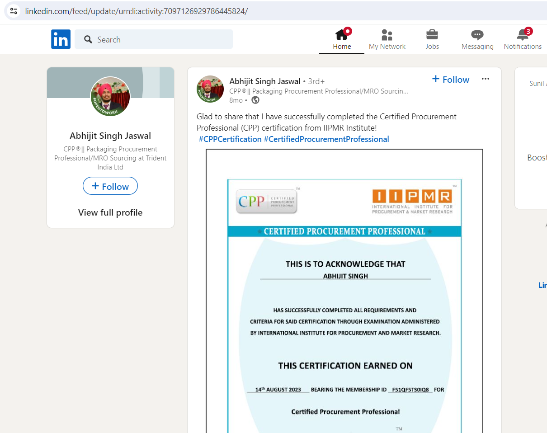Image resolution: width=547 pixels, height=433 pixels.
Task: Click the '8mo' post timestamp
Action: click(x=236, y=100)
